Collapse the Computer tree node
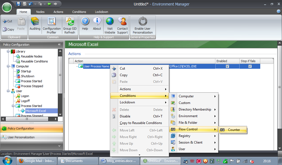This screenshot has width=282, height=165. (x=8, y=66)
